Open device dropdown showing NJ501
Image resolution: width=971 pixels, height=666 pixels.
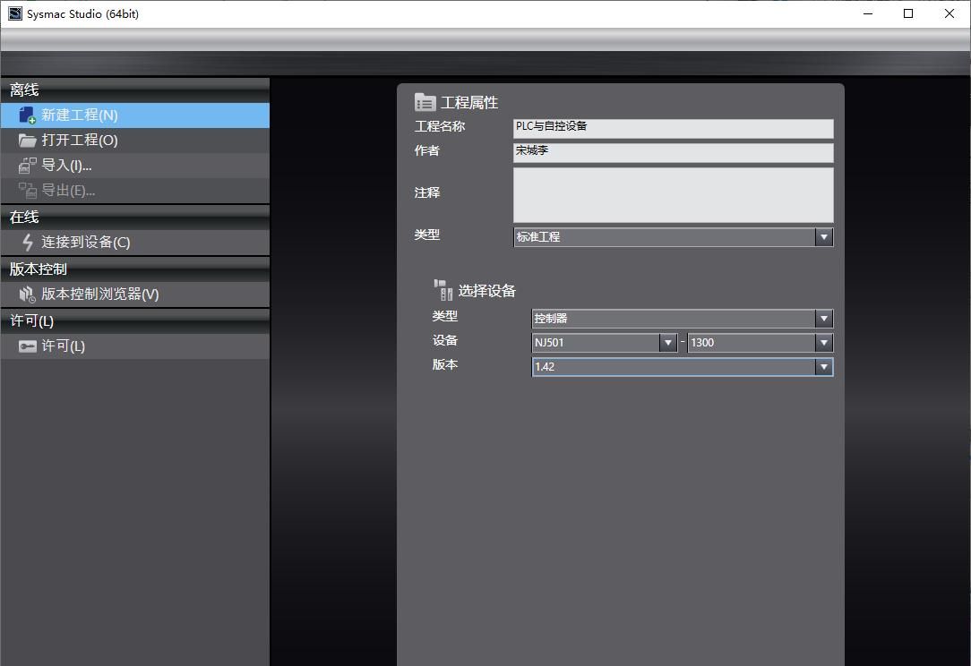pos(605,343)
